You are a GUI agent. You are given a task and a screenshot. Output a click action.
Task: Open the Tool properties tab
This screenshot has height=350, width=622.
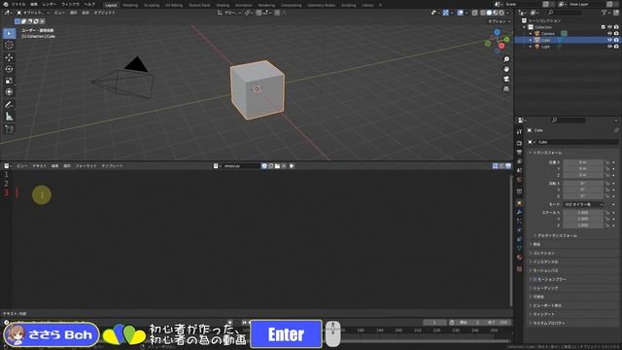[519, 131]
